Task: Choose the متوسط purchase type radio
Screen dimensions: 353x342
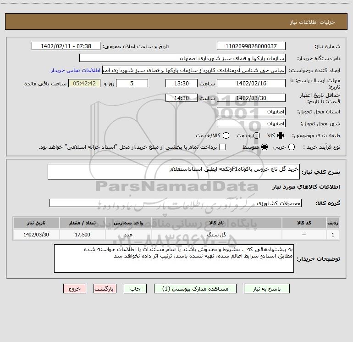Action: click(x=265, y=147)
